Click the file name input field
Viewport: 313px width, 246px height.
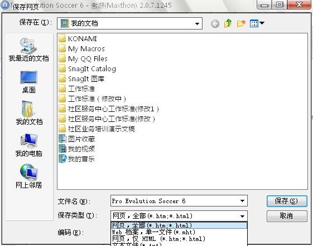coord(175,201)
